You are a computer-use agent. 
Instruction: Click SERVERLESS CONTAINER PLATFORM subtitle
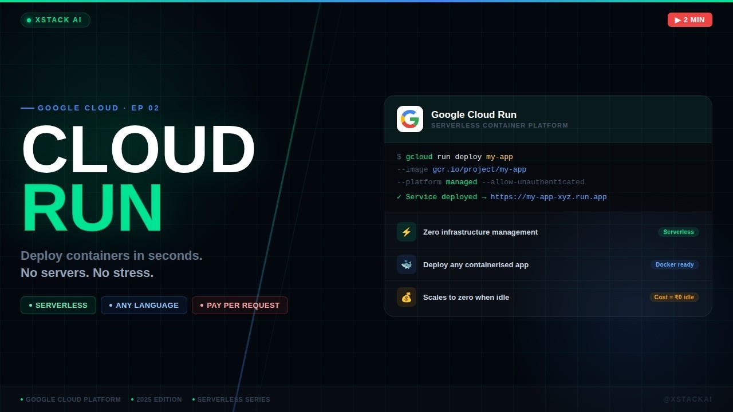click(x=499, y=125)
